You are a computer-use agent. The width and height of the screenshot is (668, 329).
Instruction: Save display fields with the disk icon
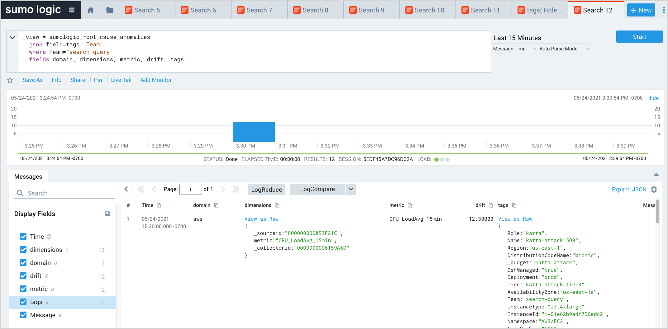108,214
